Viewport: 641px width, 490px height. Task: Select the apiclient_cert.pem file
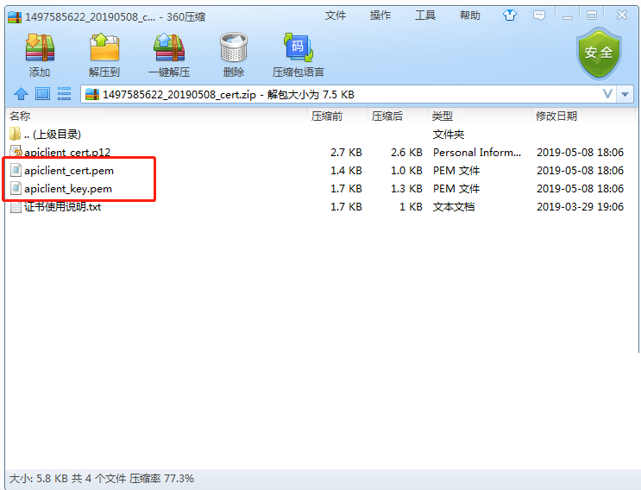pos(68,171)
